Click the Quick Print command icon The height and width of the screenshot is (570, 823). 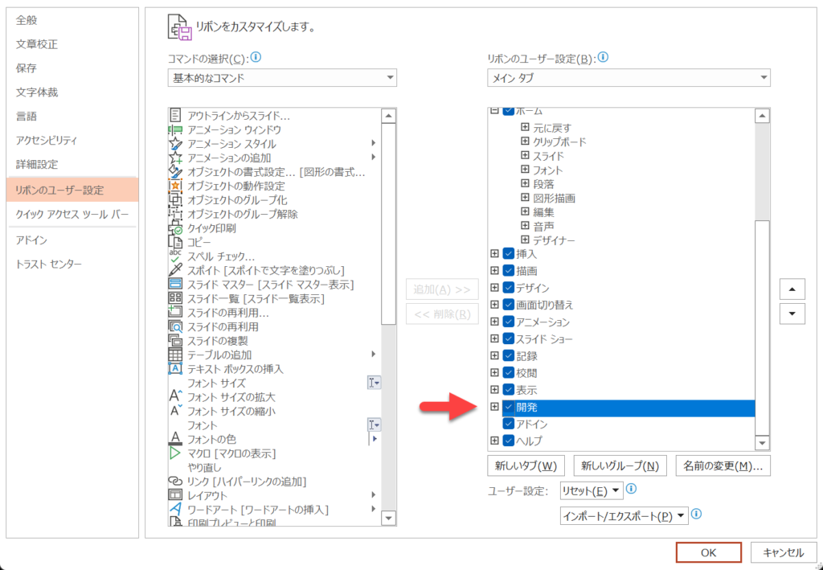[175, 228]
